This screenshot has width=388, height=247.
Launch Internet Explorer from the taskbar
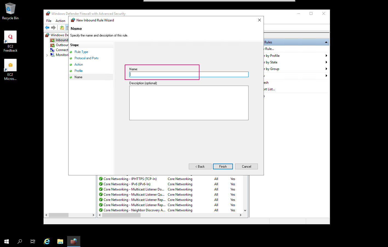(x=47, y=242)
